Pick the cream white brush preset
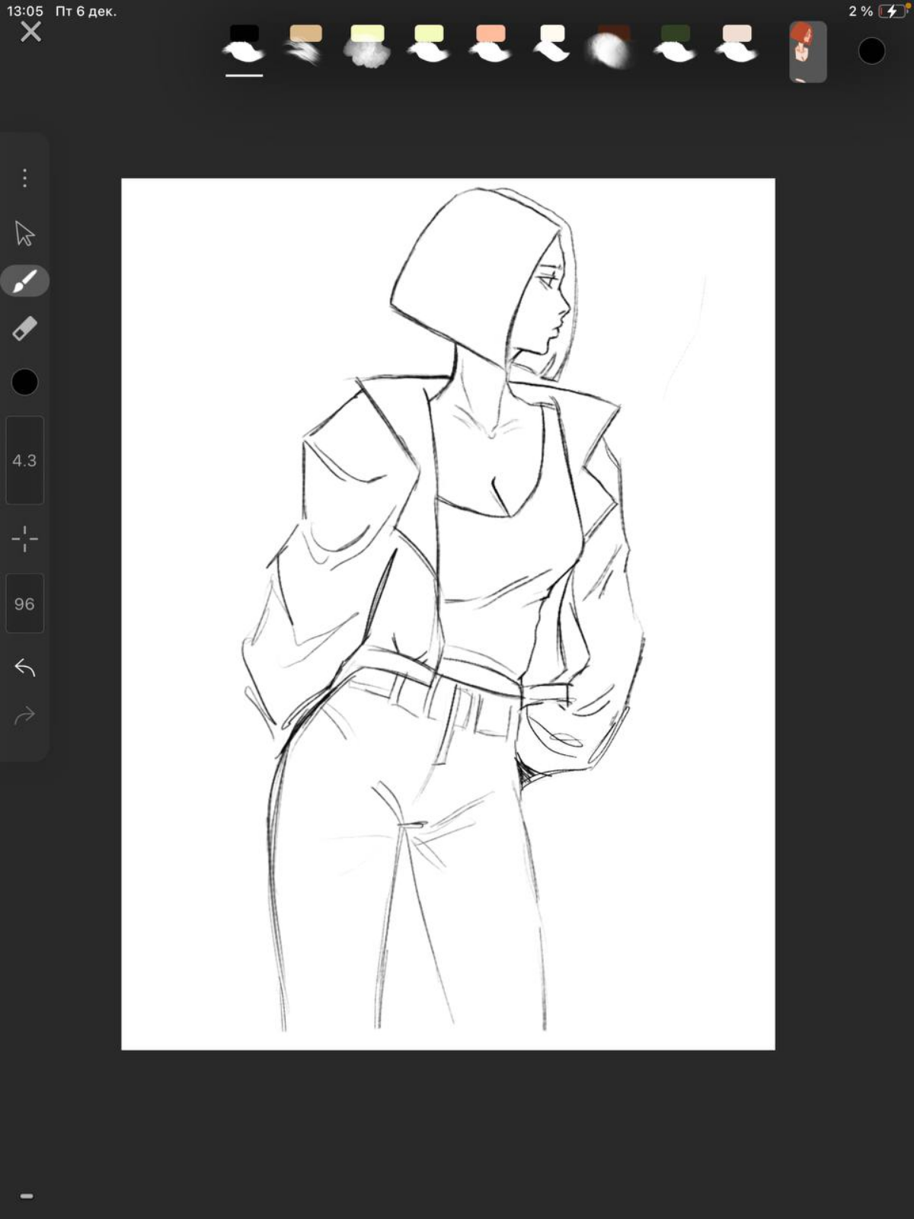 pos(552,45)
